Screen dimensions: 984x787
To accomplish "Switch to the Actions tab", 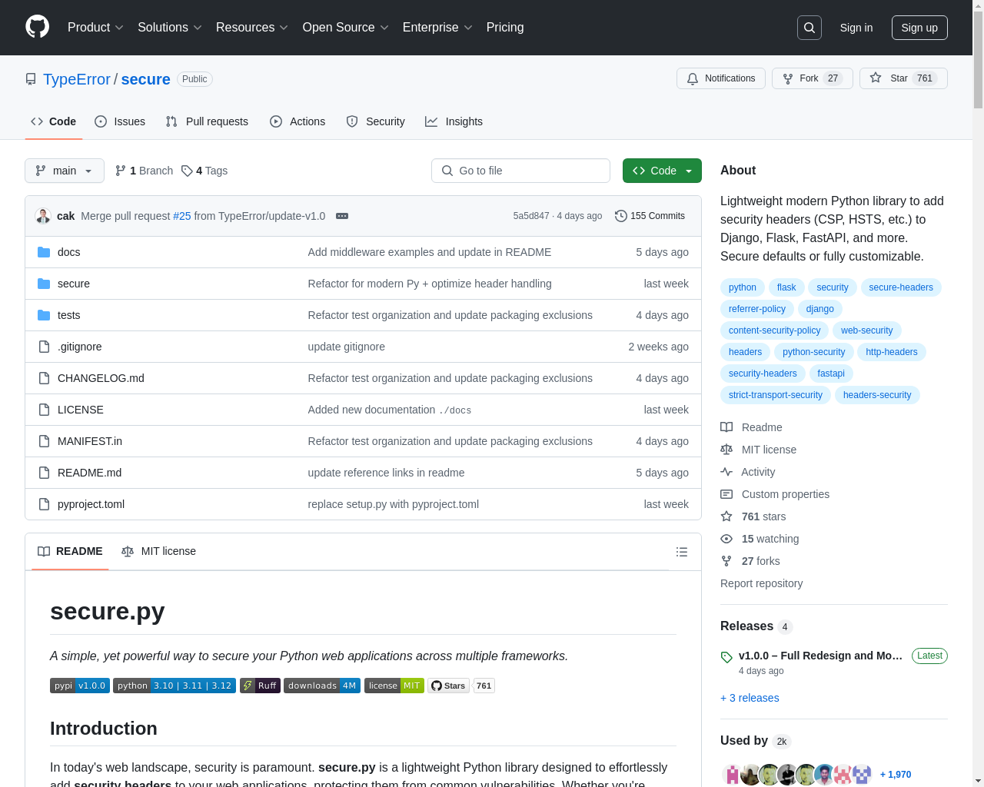I will [298, 121].
